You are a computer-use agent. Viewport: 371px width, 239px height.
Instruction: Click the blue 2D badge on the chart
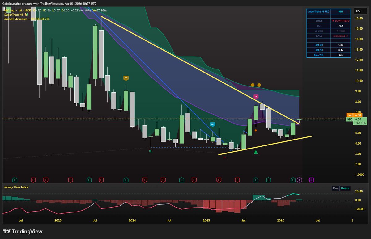[x=212, y=124]
